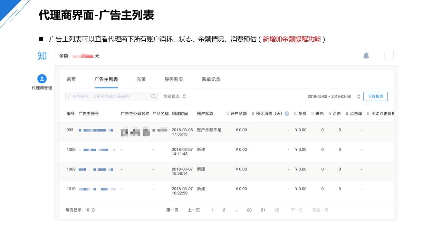This screenshot has height=248, width=442.
Task: Sort by 曝光 column sort icon
Action: (313, 114)
